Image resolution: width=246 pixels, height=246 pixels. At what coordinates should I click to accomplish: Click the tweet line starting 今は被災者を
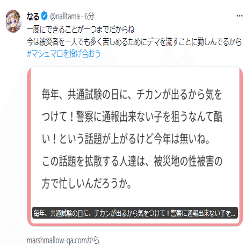pyautogui.click(x=134, y=42)
